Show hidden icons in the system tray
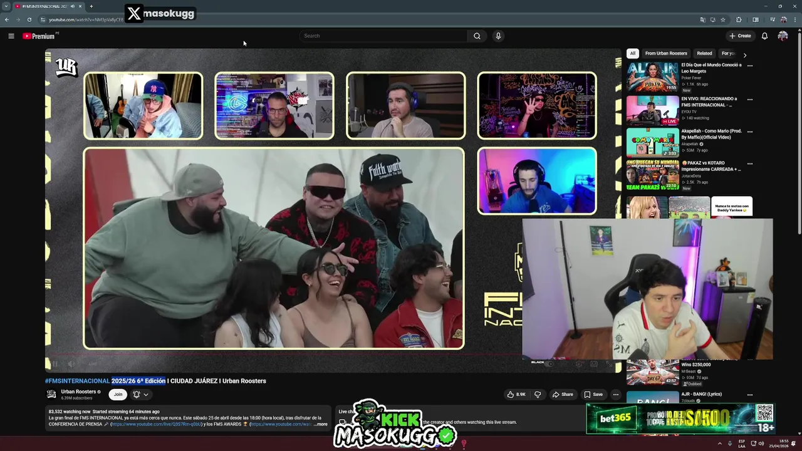The width and height of the screenshot is (802, 451). tap(719, 443)
